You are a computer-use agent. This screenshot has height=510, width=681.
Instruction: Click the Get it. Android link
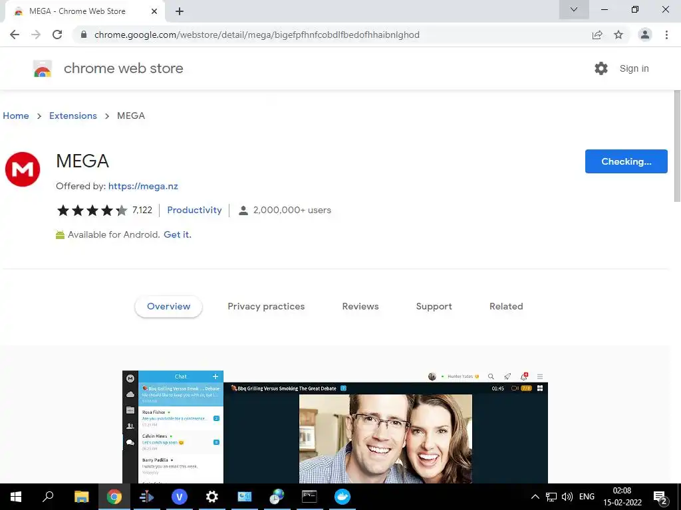177,234
